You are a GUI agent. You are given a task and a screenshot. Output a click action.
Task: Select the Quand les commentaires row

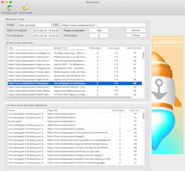[x=75, y=76]
